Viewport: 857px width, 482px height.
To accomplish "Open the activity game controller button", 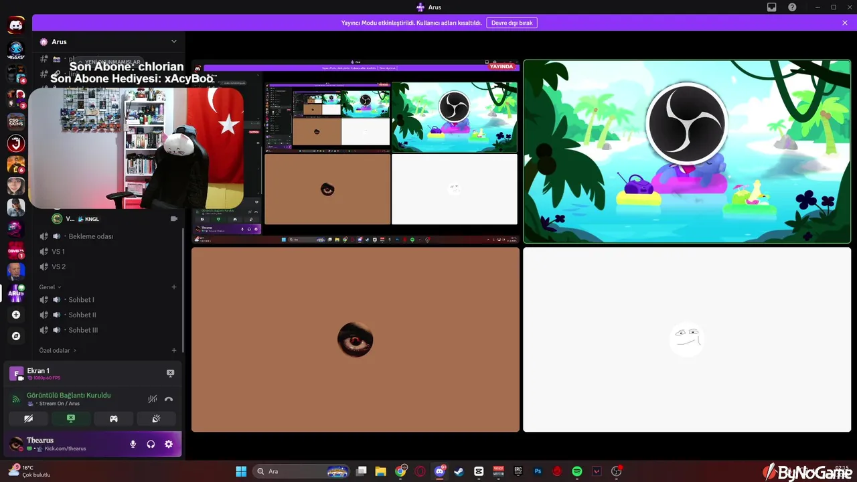I will click(114, 418).
